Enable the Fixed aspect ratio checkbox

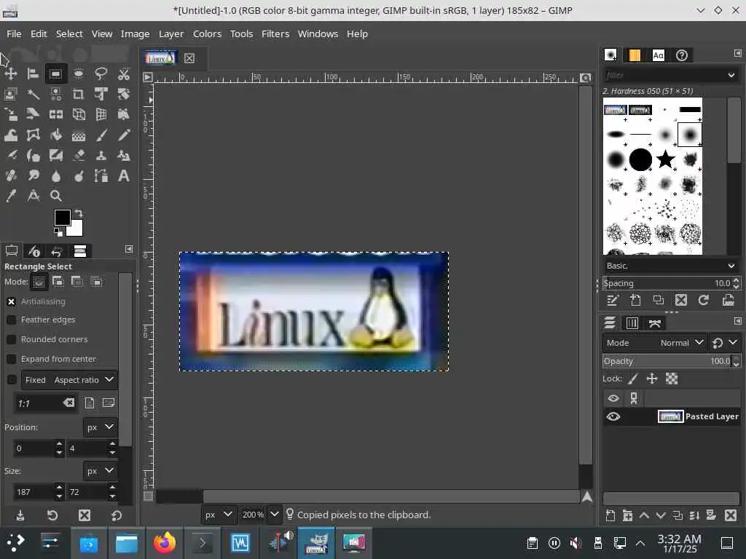[12, 379]
